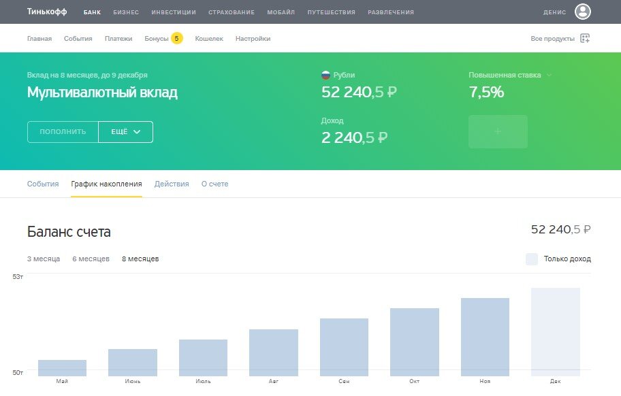Select the 3 месяца chart period

click(44, 259)
